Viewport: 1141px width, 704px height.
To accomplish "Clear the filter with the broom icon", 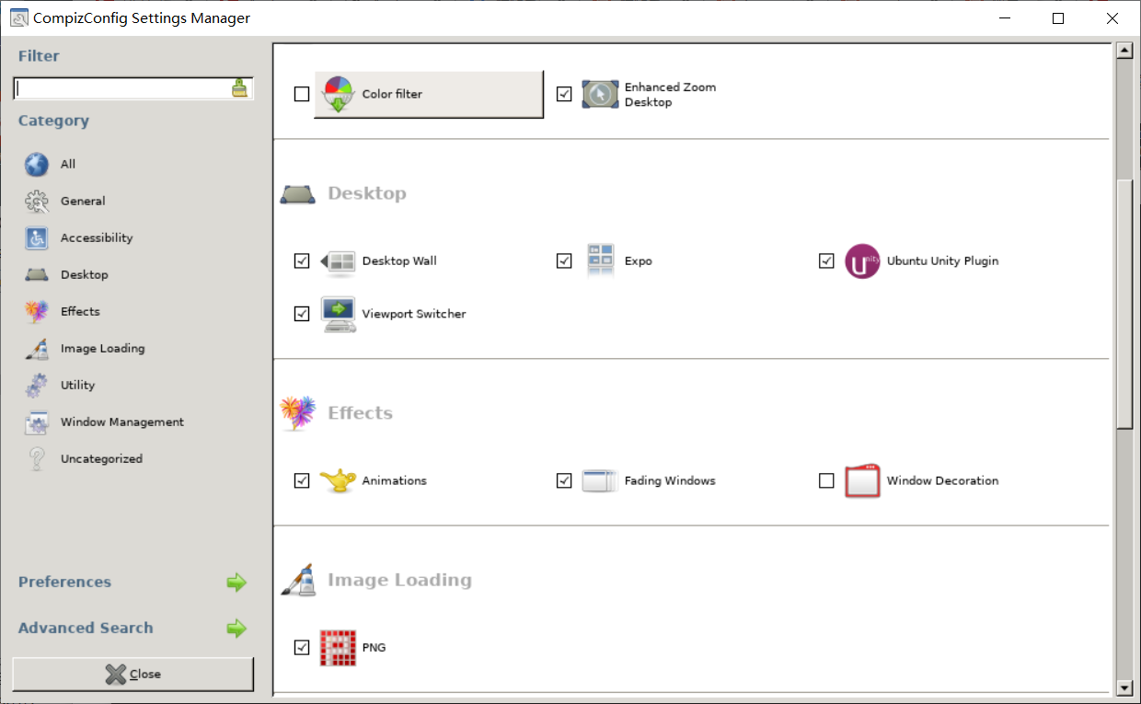I will (x=239, y=88).
